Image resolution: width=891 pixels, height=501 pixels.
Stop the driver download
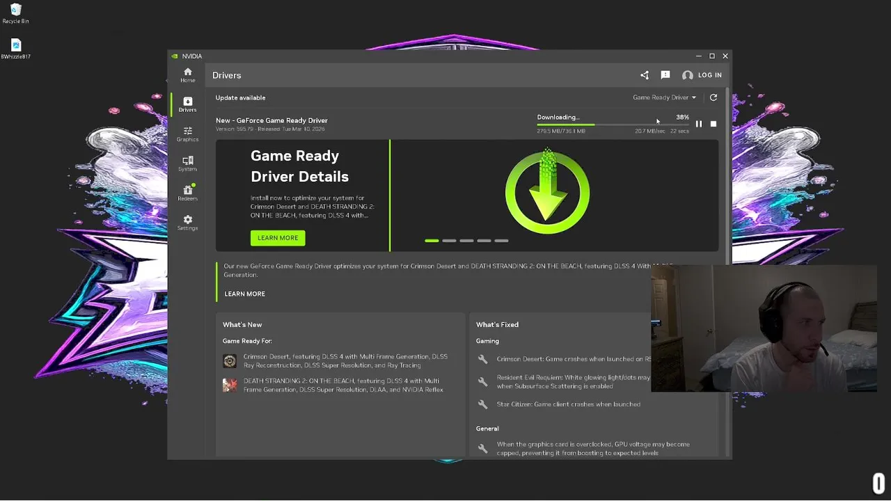(x=713, y=124)
